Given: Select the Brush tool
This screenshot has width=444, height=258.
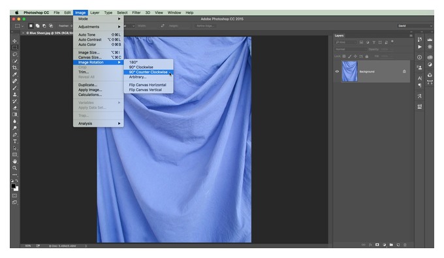Looking at the screenshot, I should [15, 88].
